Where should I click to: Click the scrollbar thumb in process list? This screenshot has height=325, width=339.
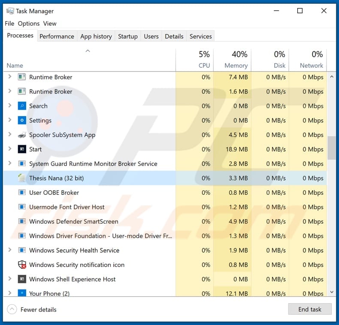[x=331, y=148]
